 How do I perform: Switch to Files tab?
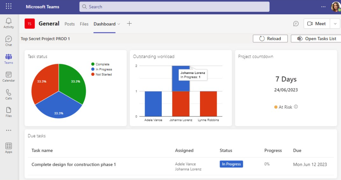(x=84, y=24)
